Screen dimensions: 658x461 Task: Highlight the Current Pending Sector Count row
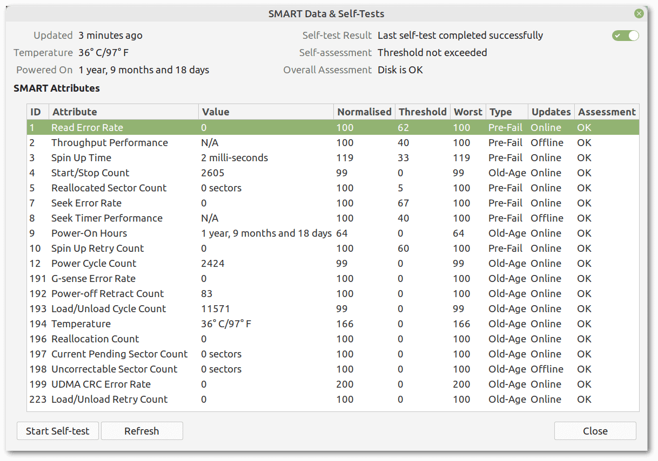click(x=119, y=354)
